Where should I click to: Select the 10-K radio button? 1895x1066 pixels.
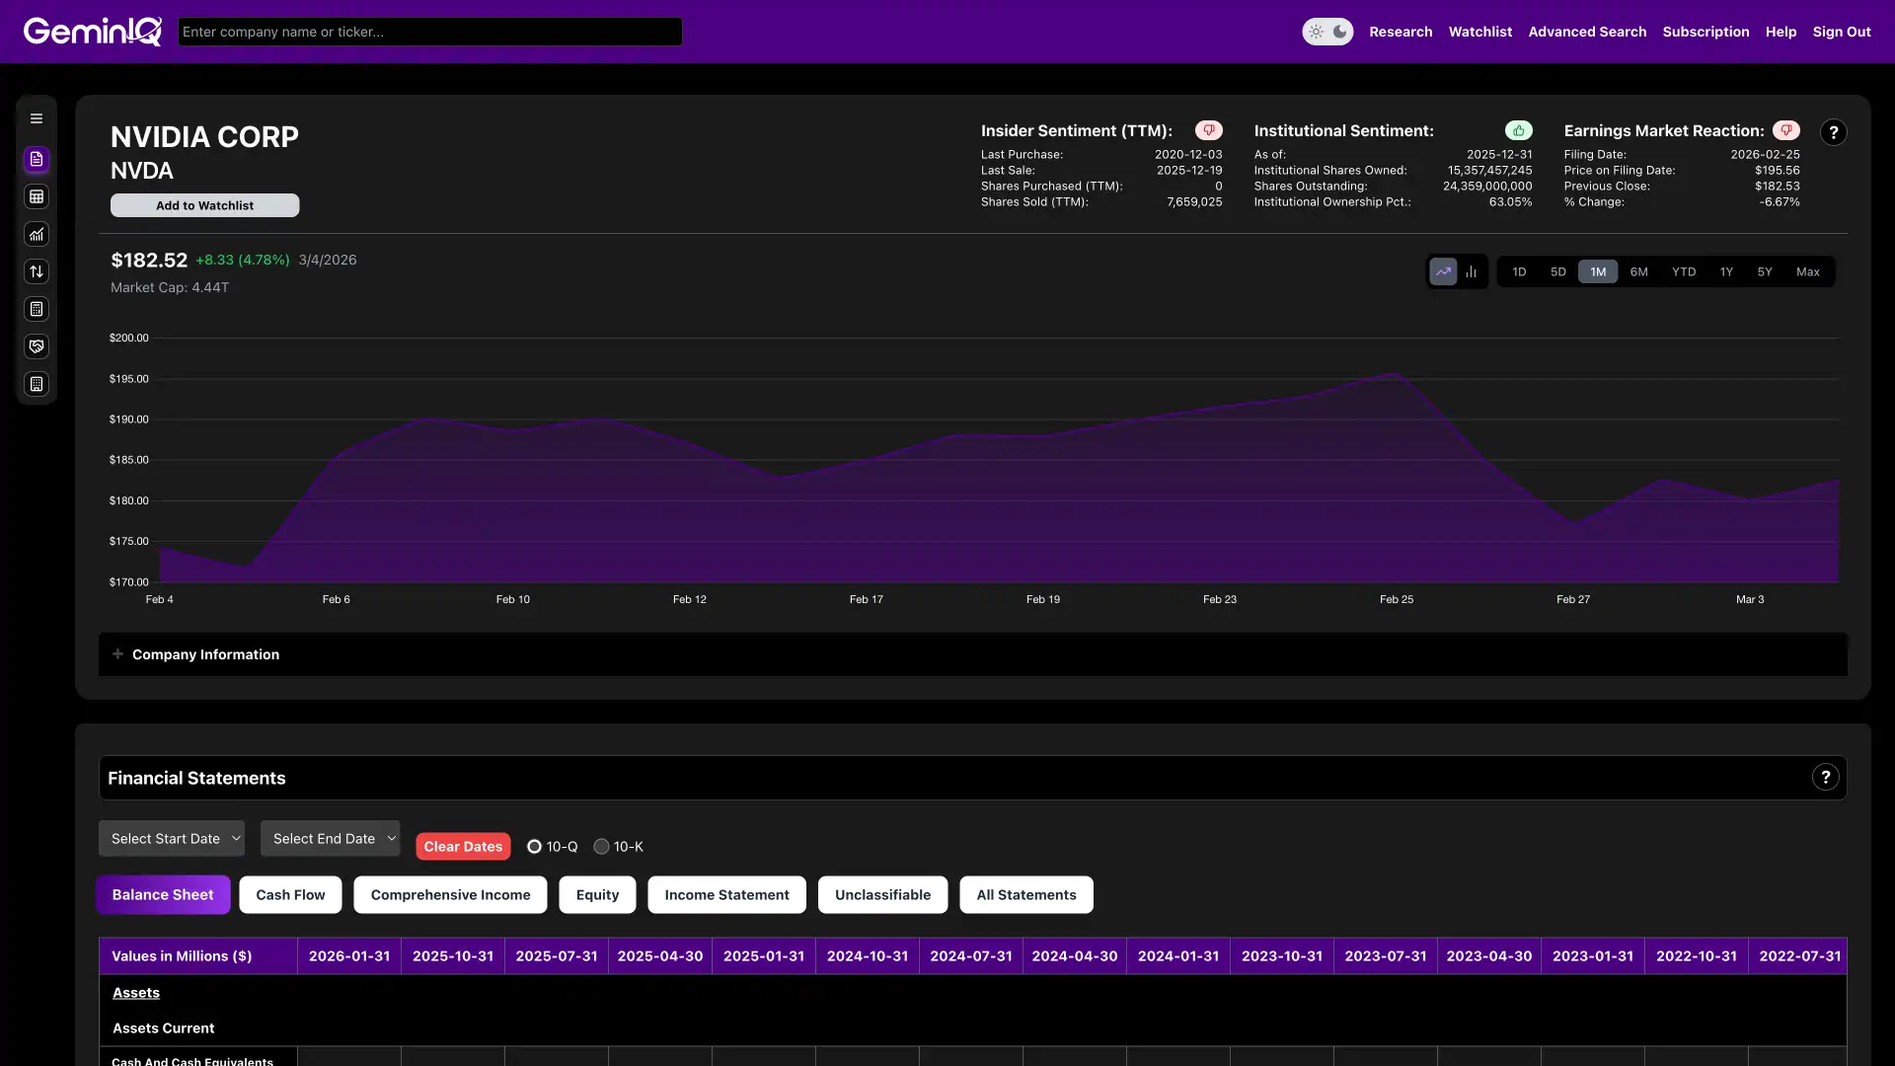[601, 847]
